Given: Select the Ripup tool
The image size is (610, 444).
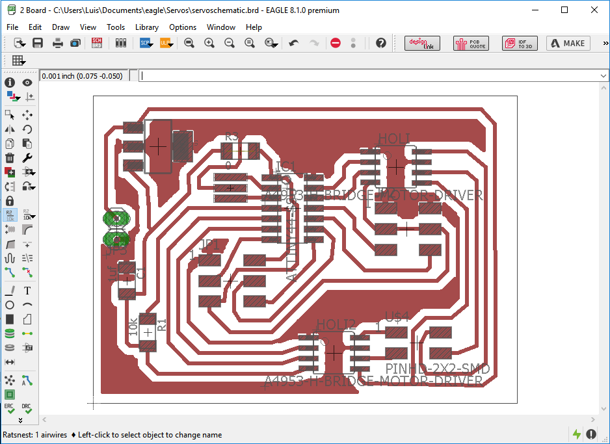Looking at the screenshot, I should [27, 272].
